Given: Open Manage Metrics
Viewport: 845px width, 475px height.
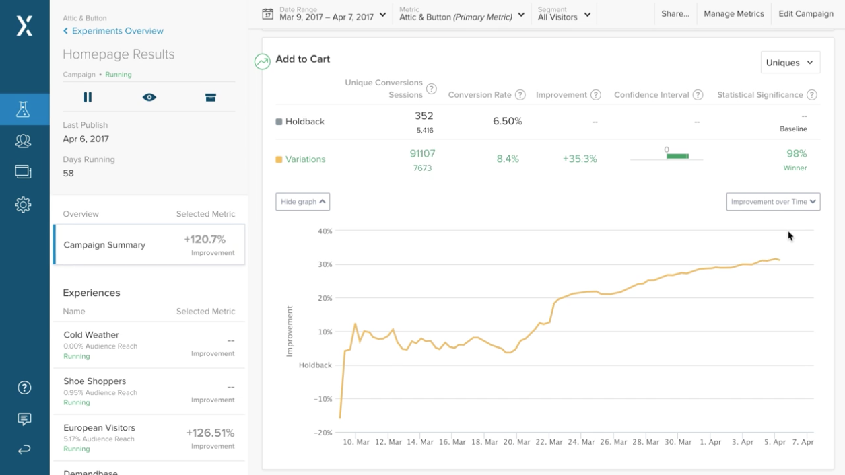Looking at the screenshot, I should (733, 13).
